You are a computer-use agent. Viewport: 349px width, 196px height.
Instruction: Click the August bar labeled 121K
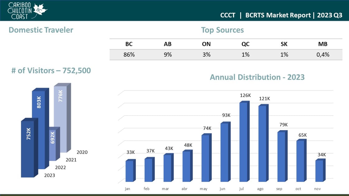[262, 143]
